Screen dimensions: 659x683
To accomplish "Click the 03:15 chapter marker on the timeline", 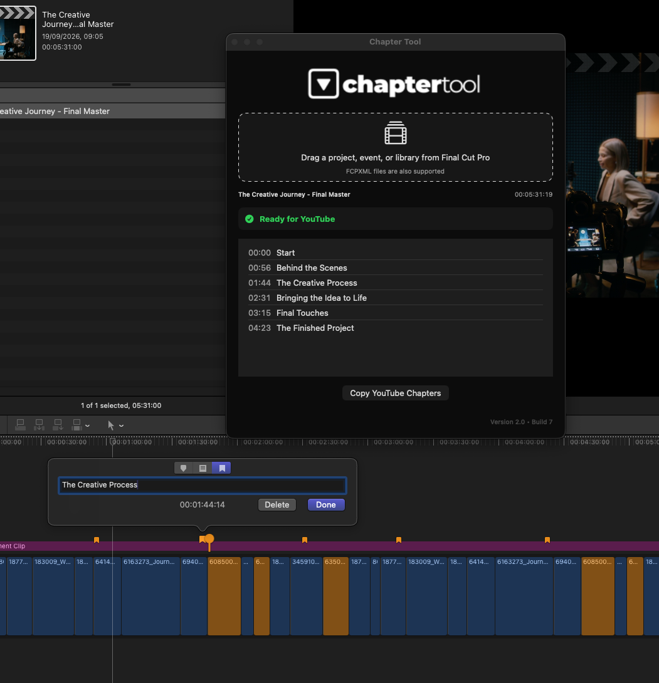I will [x=398, y=540].
